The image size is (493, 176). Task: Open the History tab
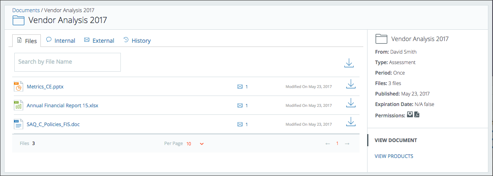pos(137,40)
